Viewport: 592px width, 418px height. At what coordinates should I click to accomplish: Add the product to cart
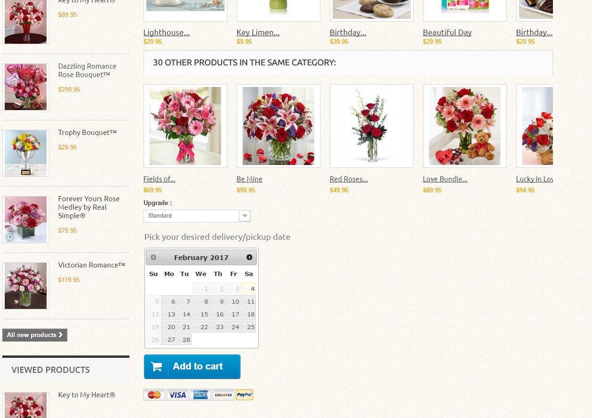[x=192, y=367]
